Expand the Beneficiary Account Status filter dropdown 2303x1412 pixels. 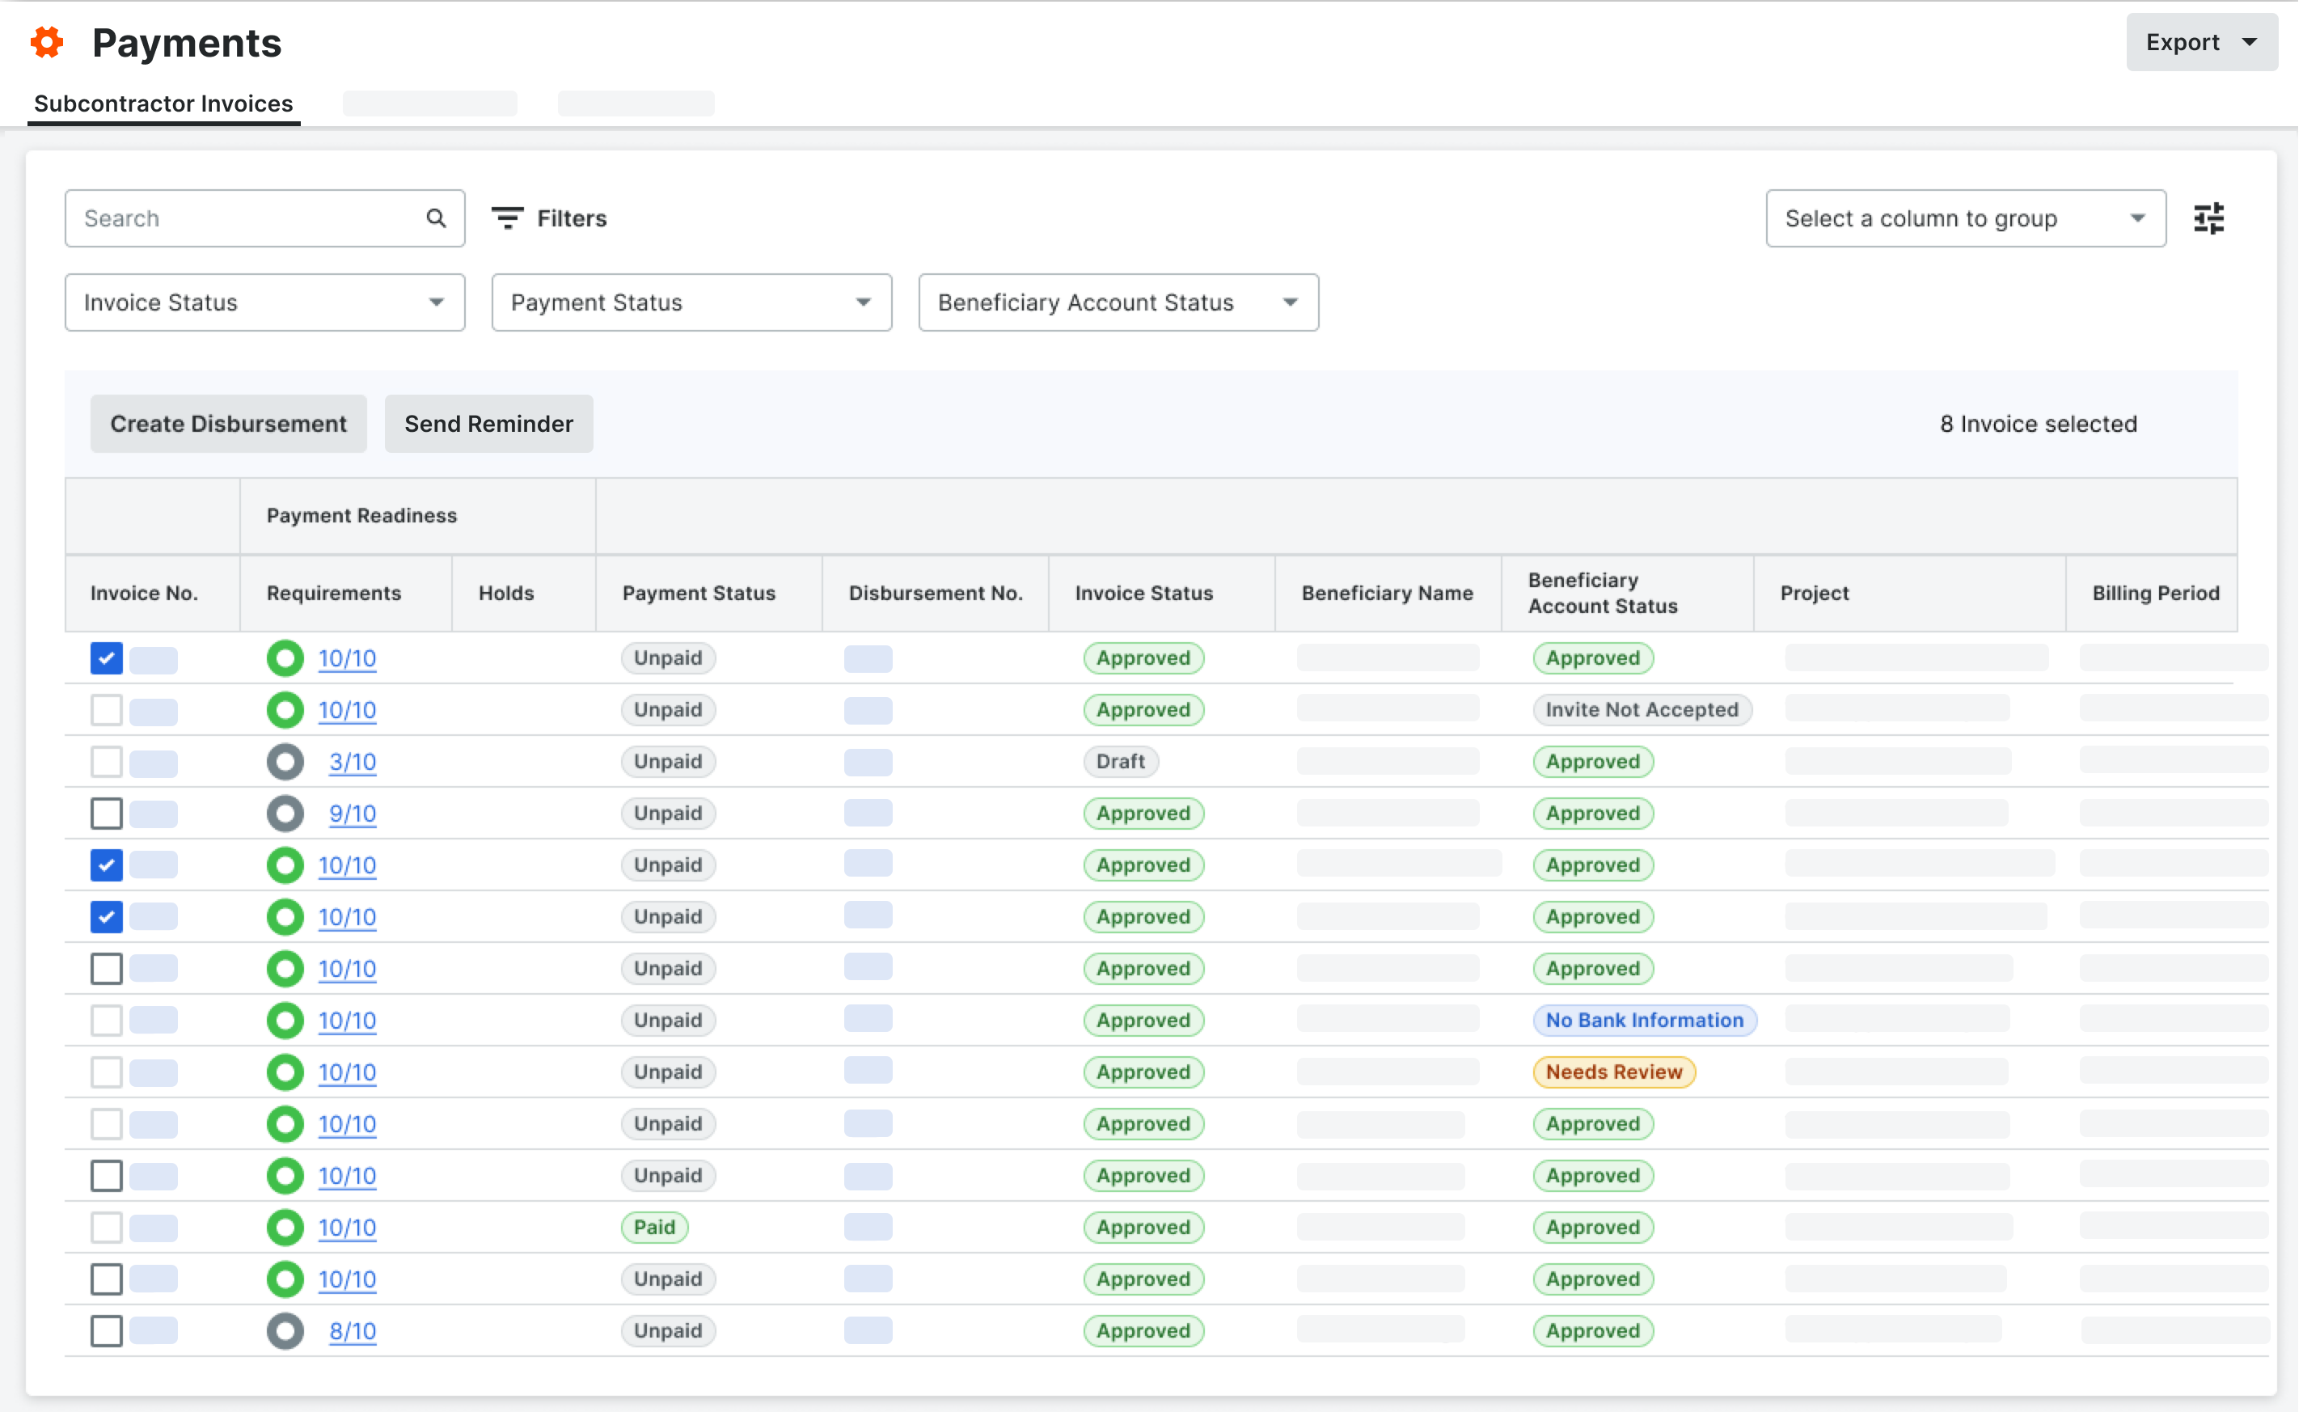pyautogui.click(x=1120, y=302)
